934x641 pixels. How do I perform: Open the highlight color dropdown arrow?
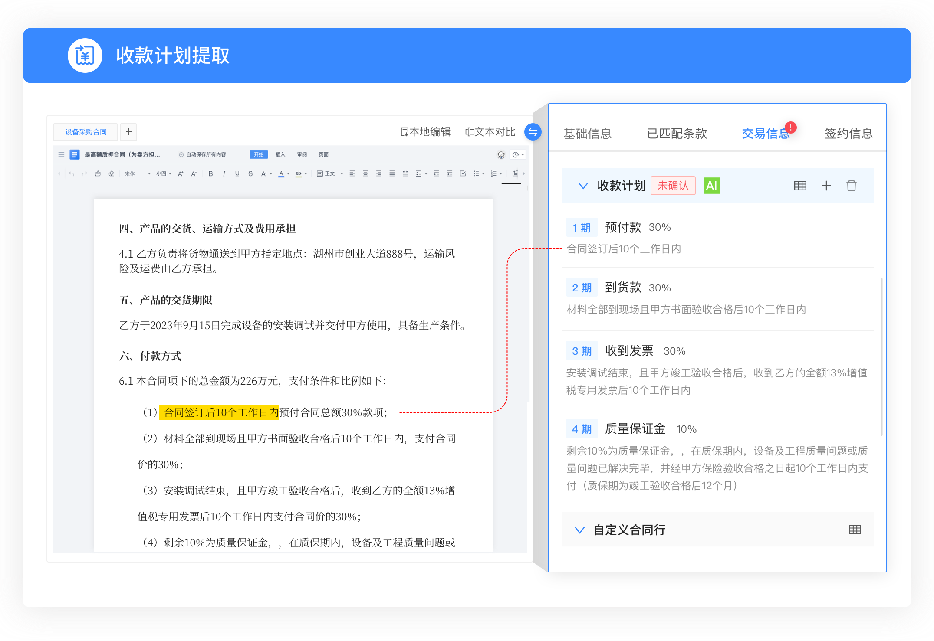[306, 174]
